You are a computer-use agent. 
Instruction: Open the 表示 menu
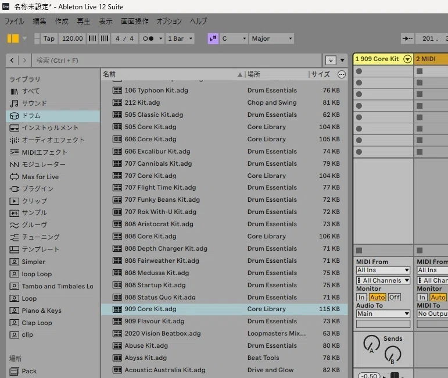coord(105,22)
